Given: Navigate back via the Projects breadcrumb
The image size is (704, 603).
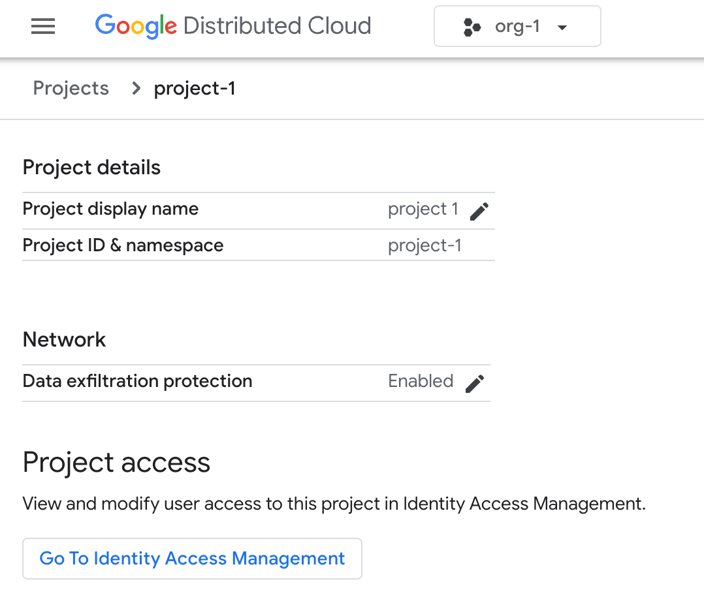Looking at the screenshot, I should coord(71,88).
